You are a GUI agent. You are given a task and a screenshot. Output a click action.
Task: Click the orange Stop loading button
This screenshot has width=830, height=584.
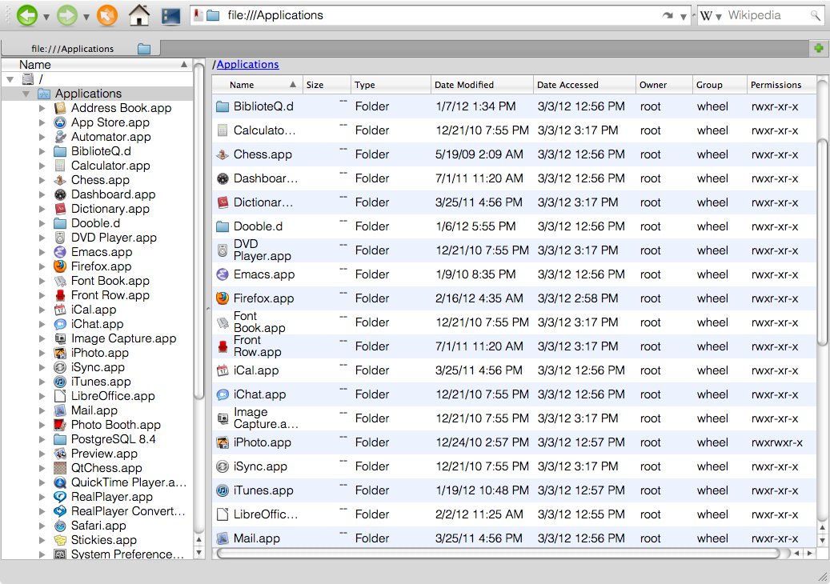point(107,15)
